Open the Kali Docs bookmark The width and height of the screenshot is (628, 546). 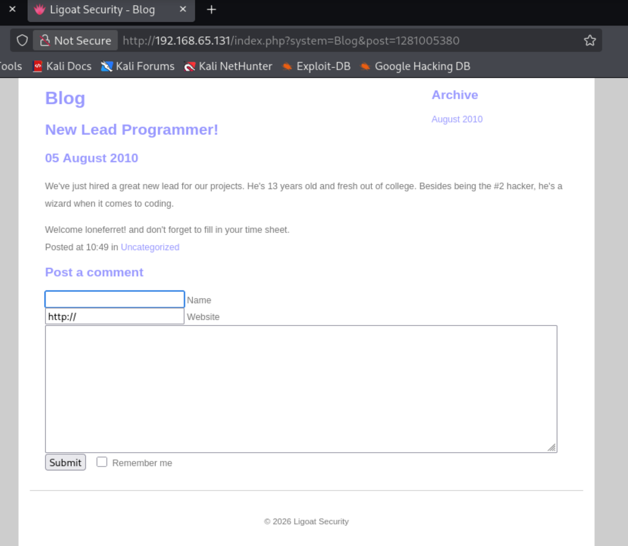click(62, 66)
